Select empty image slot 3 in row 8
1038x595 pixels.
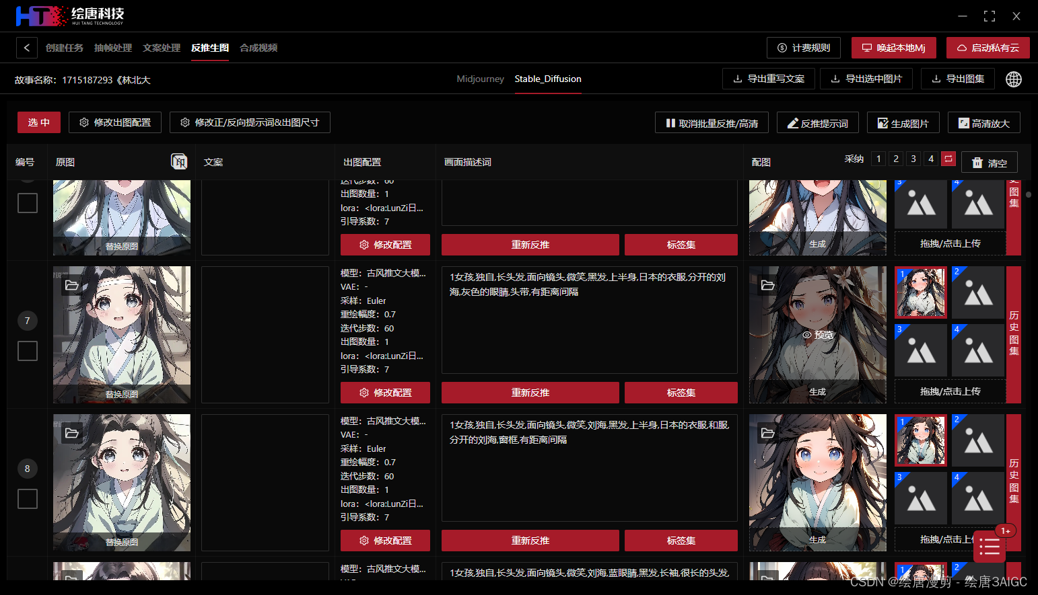tap(921, 498)
